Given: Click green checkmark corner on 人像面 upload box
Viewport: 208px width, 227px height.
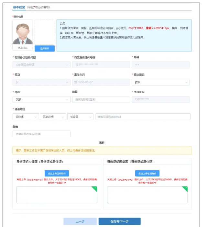Looking at the screenshot, I should [94, 188].
